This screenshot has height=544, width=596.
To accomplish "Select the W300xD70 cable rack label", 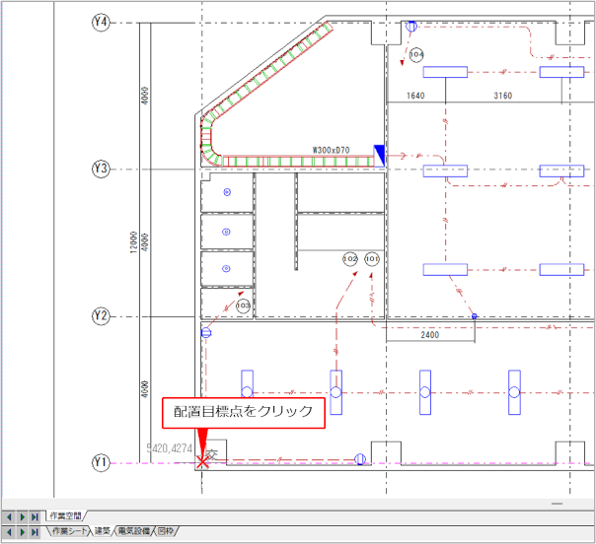I will pyautogui.click(x=331, y=150).
